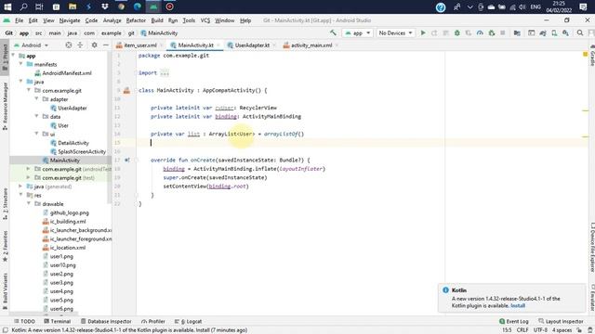Hide the project panel with minus icon
Viewport: 595px width, 334px height.
pos(106,45)
